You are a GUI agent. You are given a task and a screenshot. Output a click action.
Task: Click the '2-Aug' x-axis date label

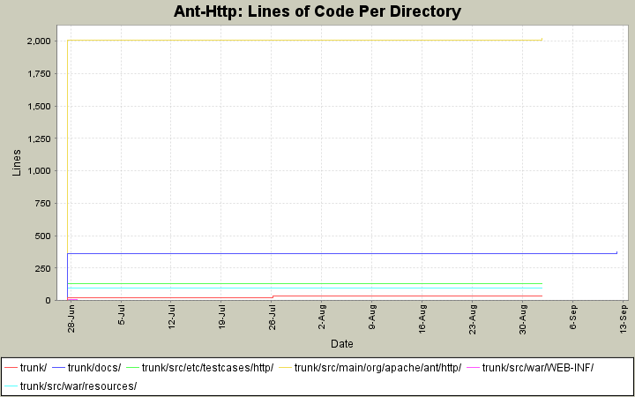[322, 318]
